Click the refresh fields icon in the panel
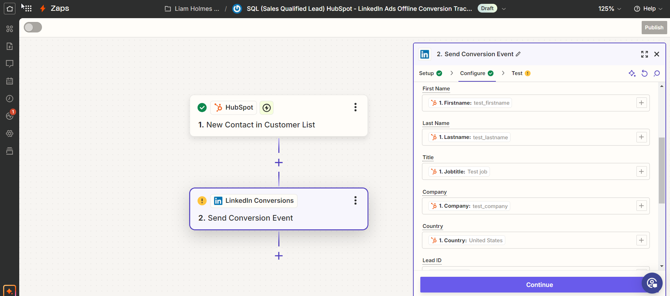This screenshot has height=296, width=670. click(x=644, y=73)
